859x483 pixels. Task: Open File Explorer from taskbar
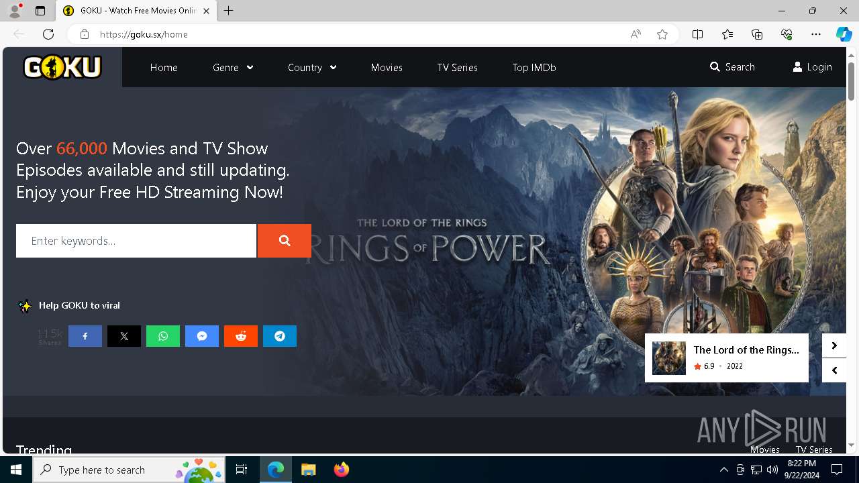(x=308, y=470)
